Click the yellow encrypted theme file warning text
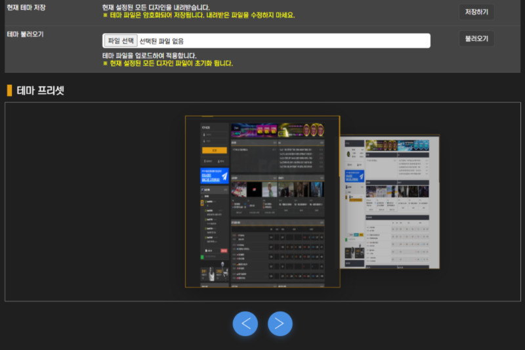The height and width of the screenshot is (350, 525). (x=199, y=15)
